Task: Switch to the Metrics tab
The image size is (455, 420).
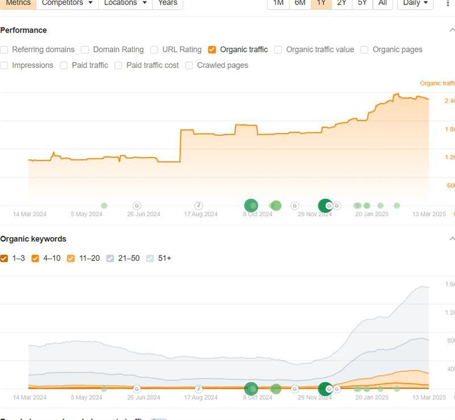Action: click(x=18, y=3)
